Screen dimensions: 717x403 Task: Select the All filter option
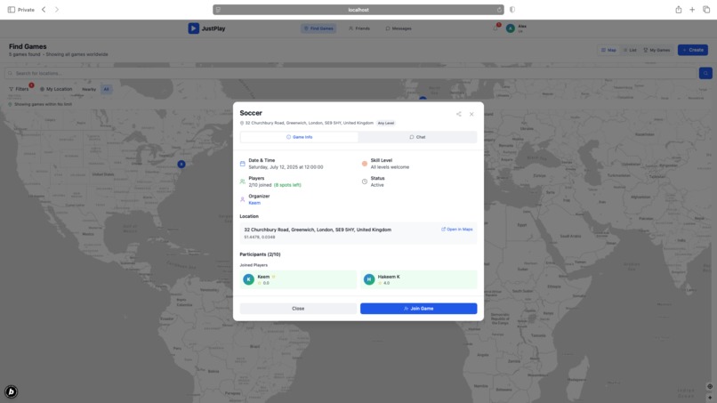pos(106,89)
